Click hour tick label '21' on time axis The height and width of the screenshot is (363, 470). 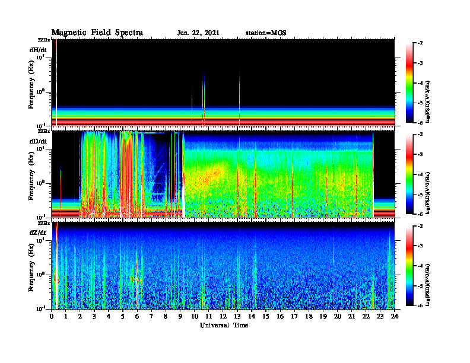(351, 317)
